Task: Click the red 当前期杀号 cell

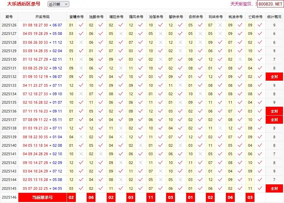Action: (42, 197)
